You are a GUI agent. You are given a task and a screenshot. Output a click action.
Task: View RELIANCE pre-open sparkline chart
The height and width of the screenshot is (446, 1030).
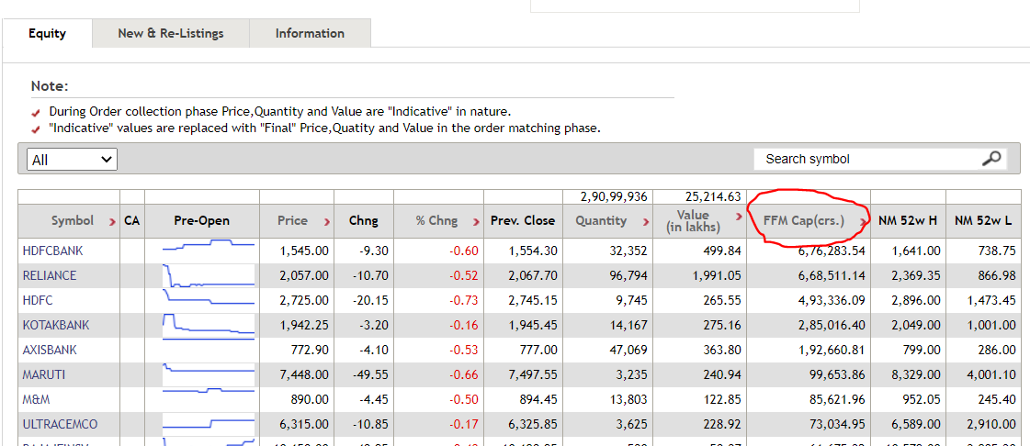[208, 276]
